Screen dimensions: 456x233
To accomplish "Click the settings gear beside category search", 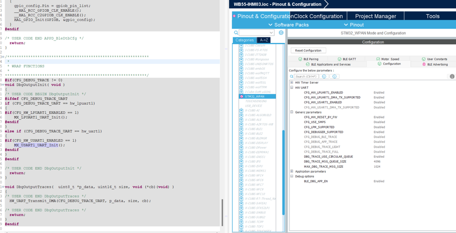I will click(281, 32).
